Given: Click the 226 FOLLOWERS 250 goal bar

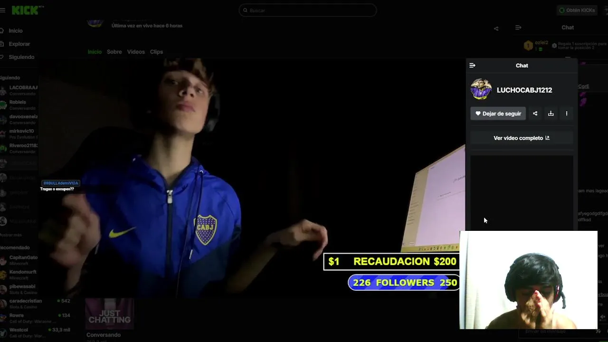Looking at the screenshot, I should point(404,283).
